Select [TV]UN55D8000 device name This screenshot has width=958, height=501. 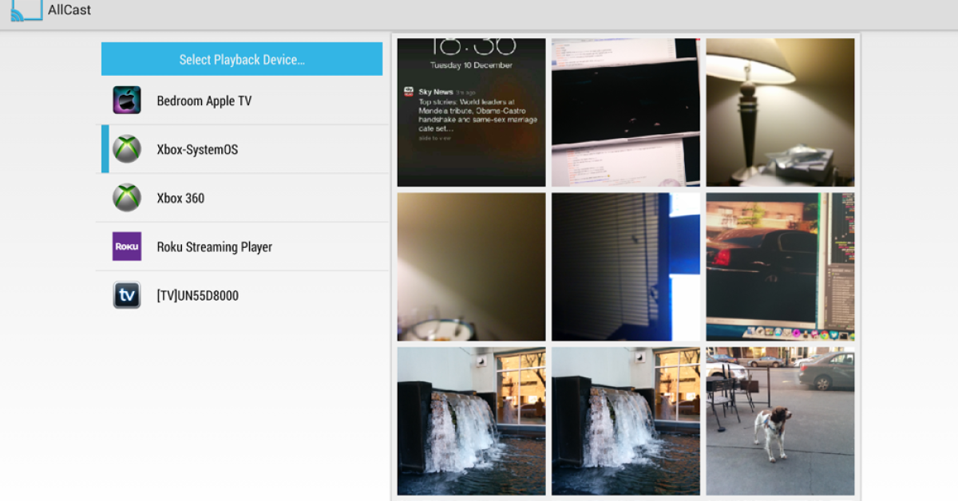198,296
